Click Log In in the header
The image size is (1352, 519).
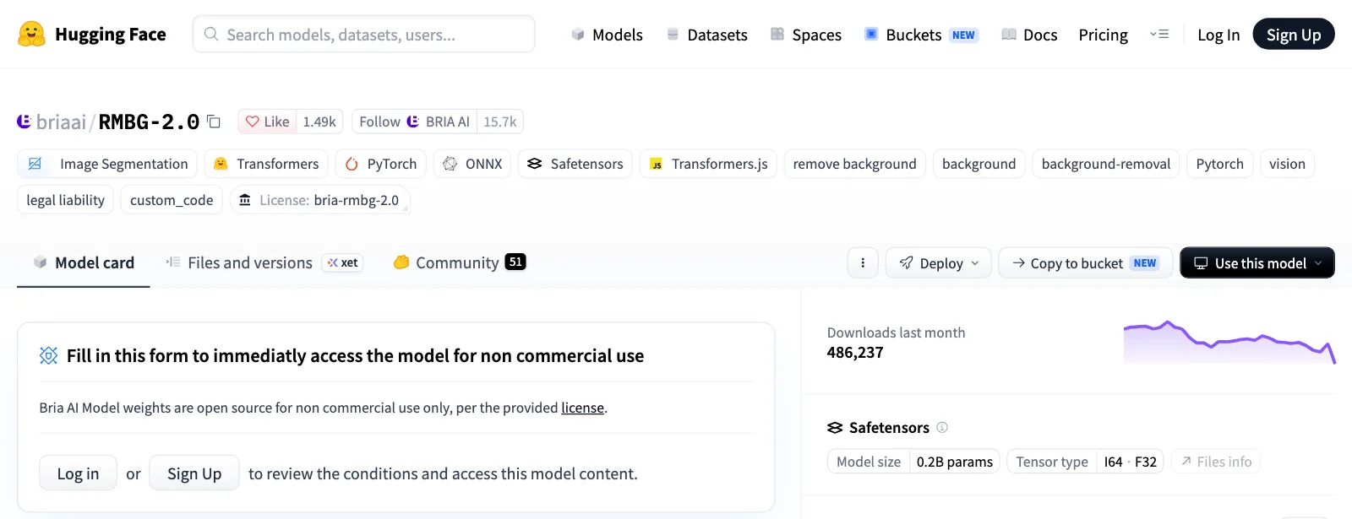[1218, 35]
